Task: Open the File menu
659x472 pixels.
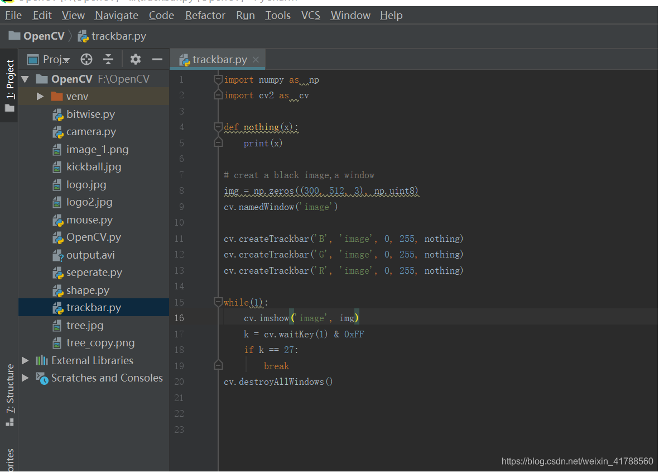Action: point(13,16)
